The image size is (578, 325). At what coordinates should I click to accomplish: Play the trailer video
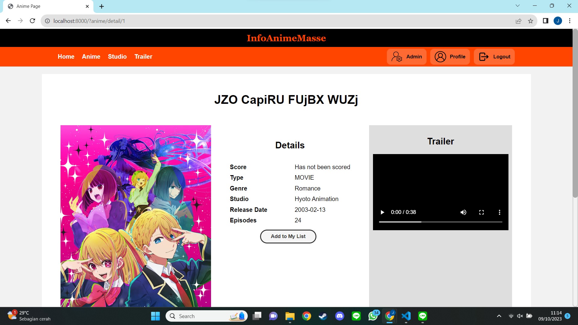(382, 212)
